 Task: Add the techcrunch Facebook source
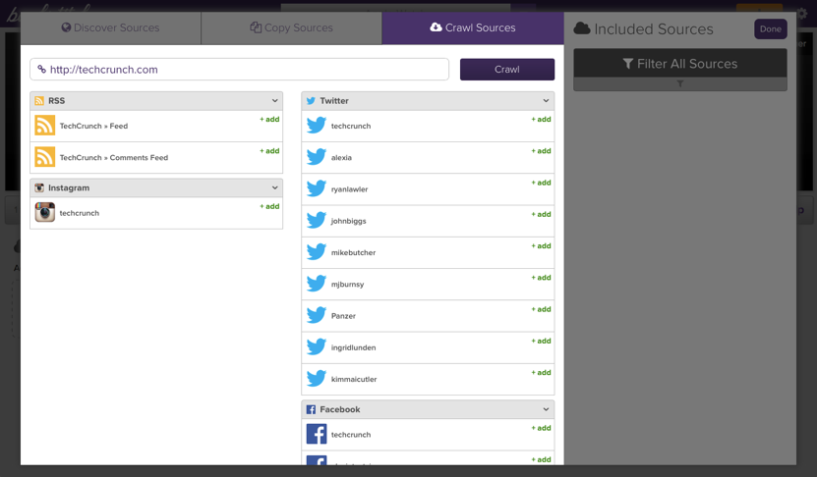point(542,428)
